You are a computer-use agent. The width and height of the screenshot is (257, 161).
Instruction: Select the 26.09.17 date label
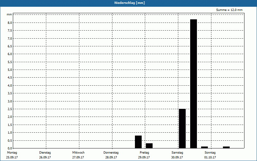[45, 157]
